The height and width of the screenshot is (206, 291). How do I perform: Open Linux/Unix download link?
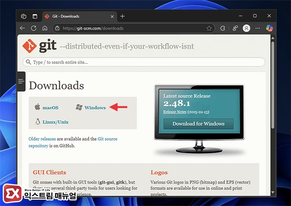pyautogui.click(x=55, y=122)
